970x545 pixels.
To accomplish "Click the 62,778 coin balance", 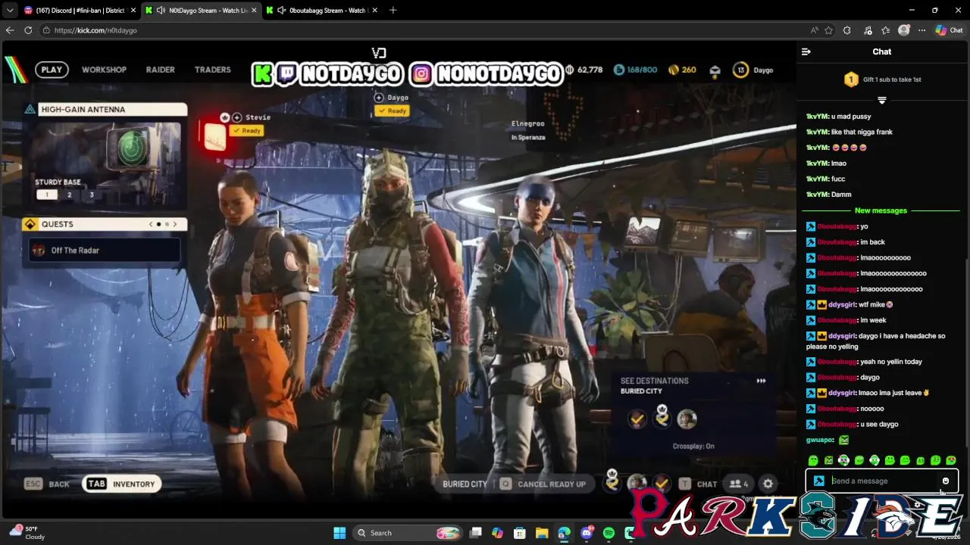I will tap(584, 70).
